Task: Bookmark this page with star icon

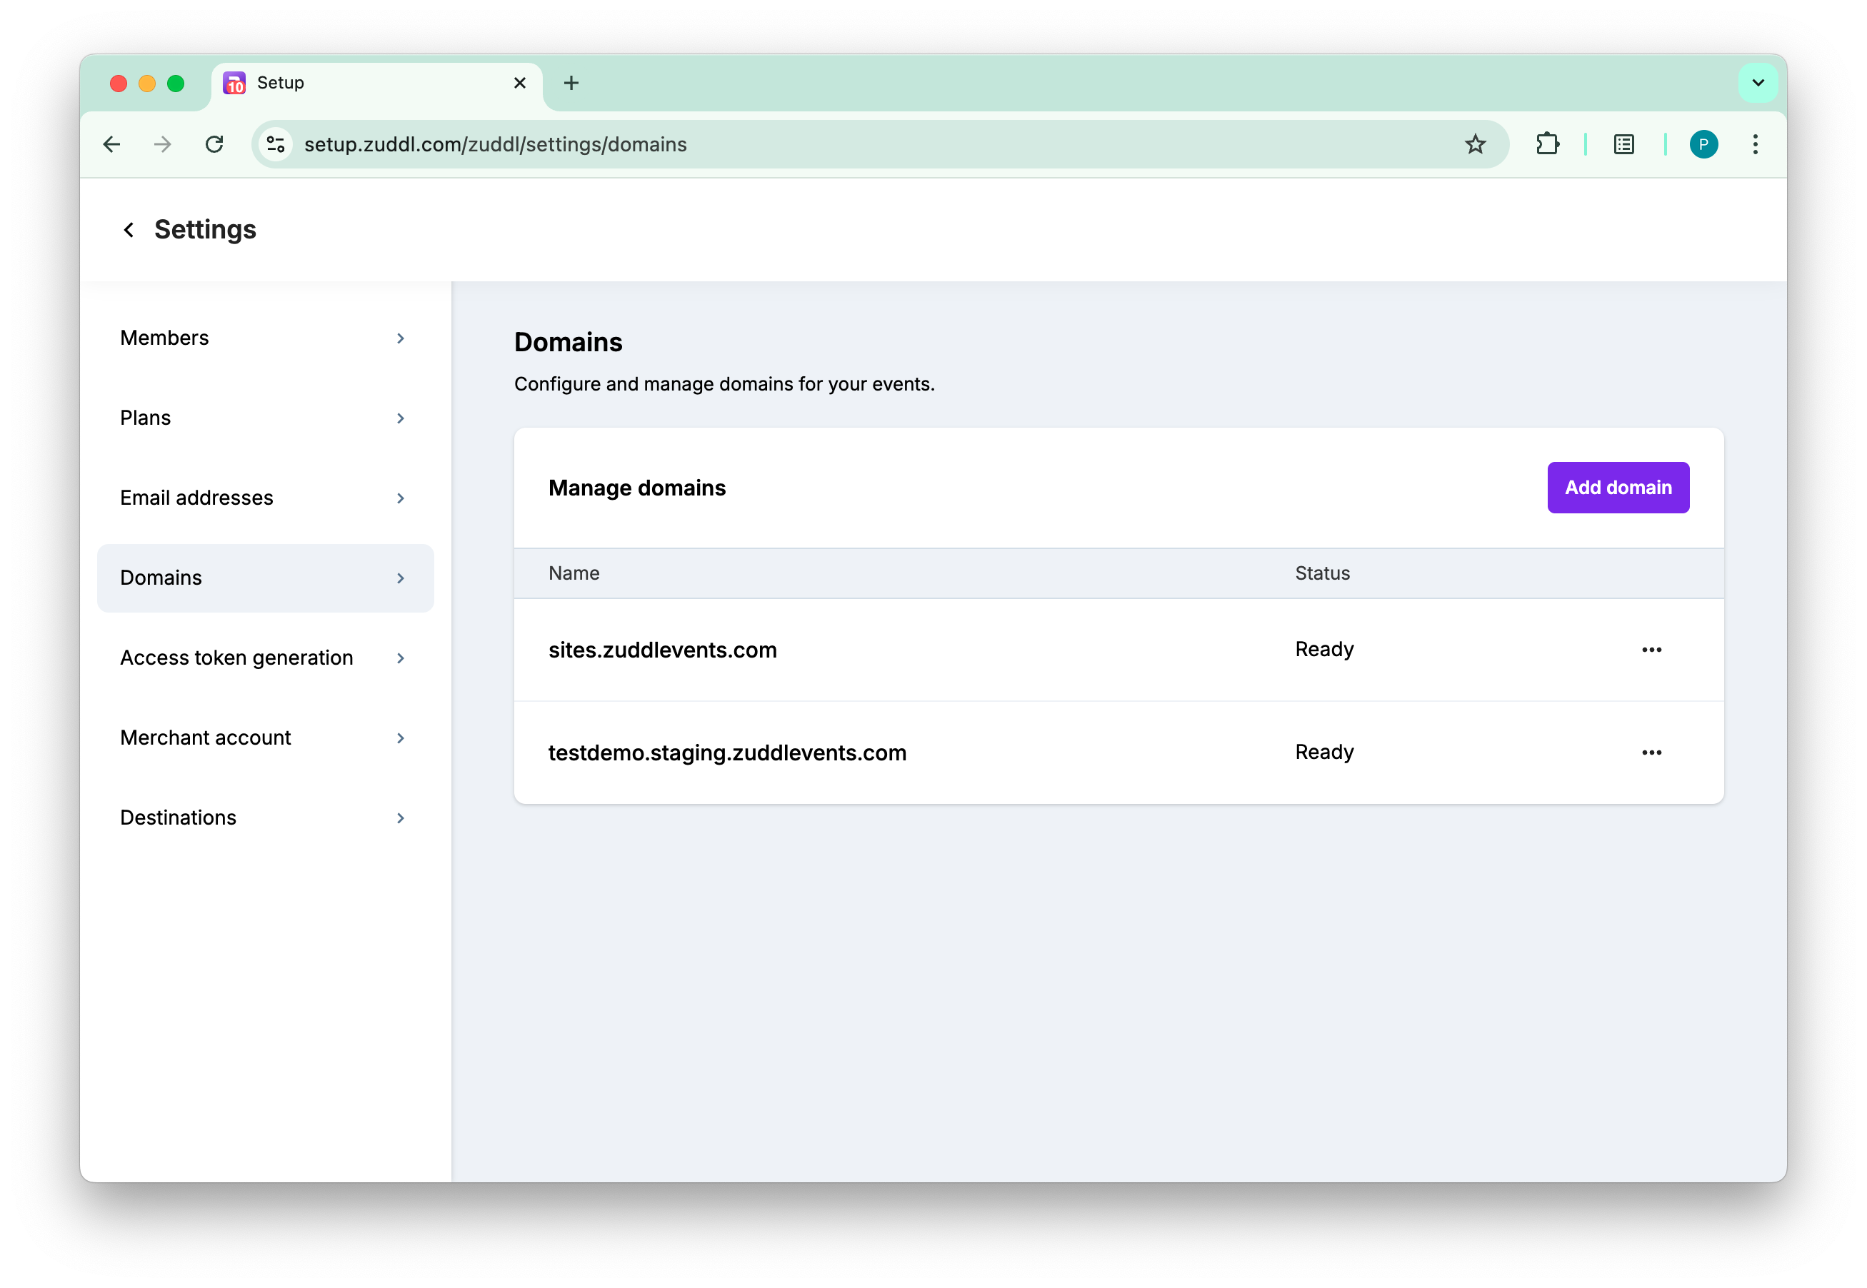Action: pyautogui.click(x=1475, y=144)
